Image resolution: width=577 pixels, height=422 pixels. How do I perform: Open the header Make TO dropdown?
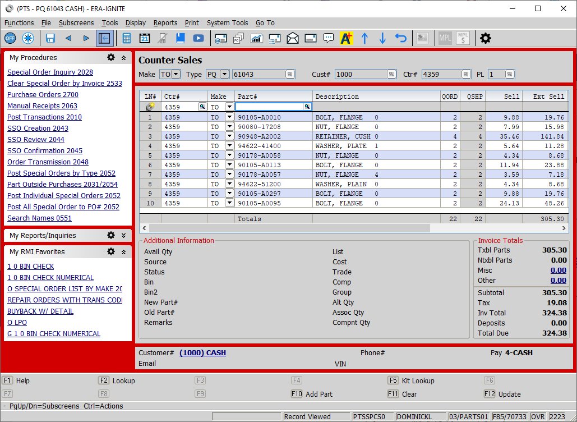pyautogui.click(x=176, y=75)
